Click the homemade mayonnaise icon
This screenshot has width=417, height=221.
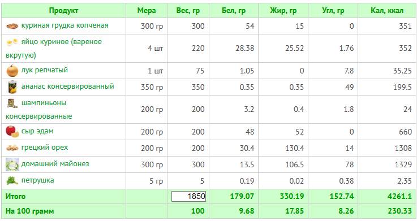pos(12,164)
